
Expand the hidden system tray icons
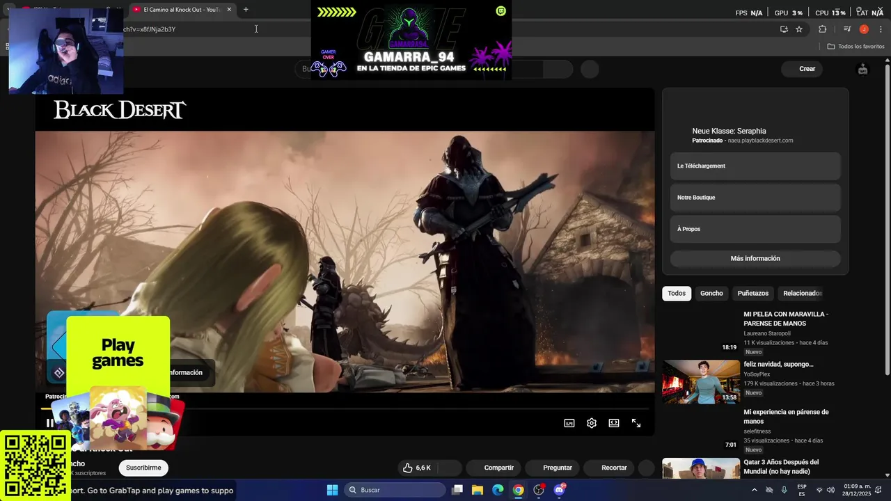tap(754, 490)
